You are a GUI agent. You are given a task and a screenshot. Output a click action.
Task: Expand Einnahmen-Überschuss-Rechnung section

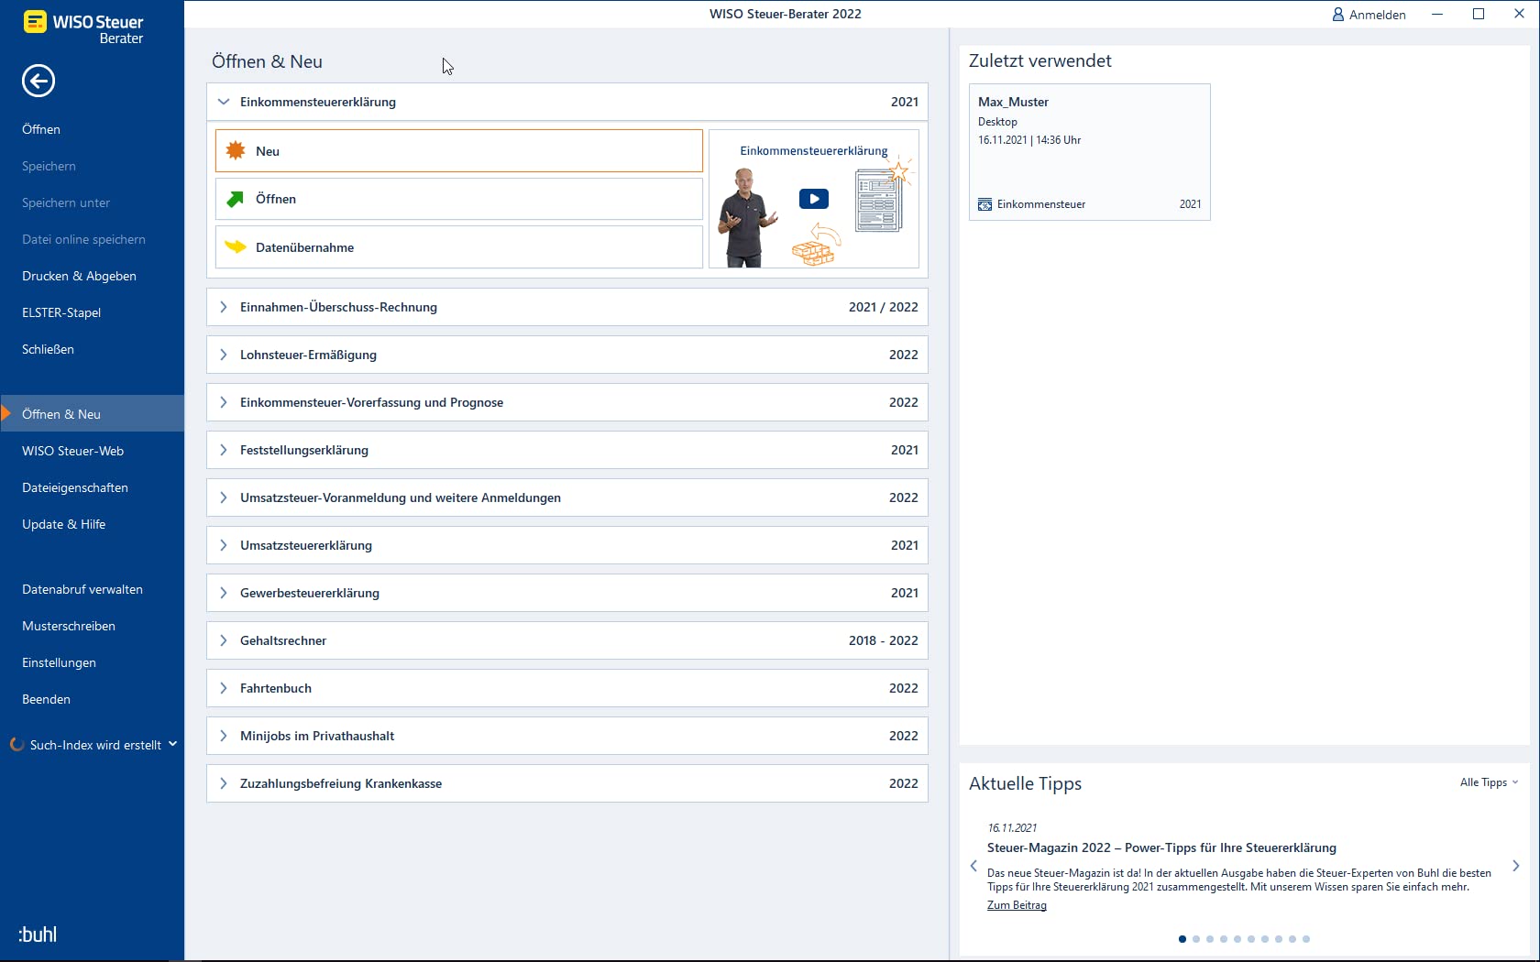click(224, 307)
